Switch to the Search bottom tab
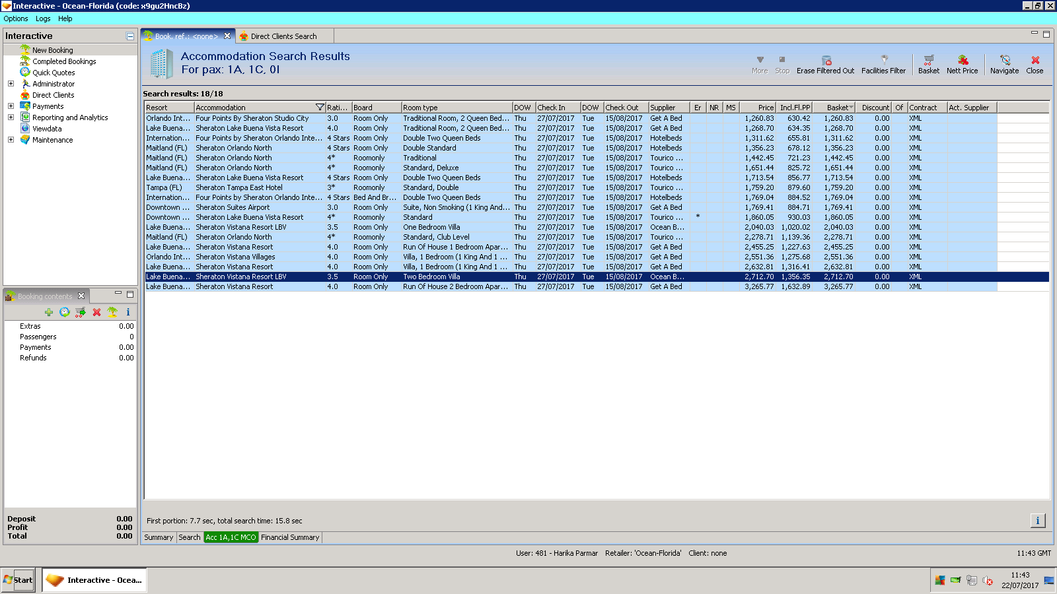Screen dimensions: 1057x594 [190, 537]
